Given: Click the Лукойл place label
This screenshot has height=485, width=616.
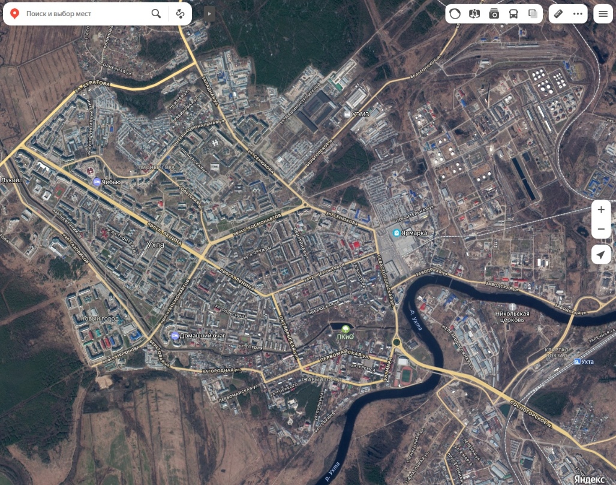Looking at the screenshot, I should click(12, 180).
